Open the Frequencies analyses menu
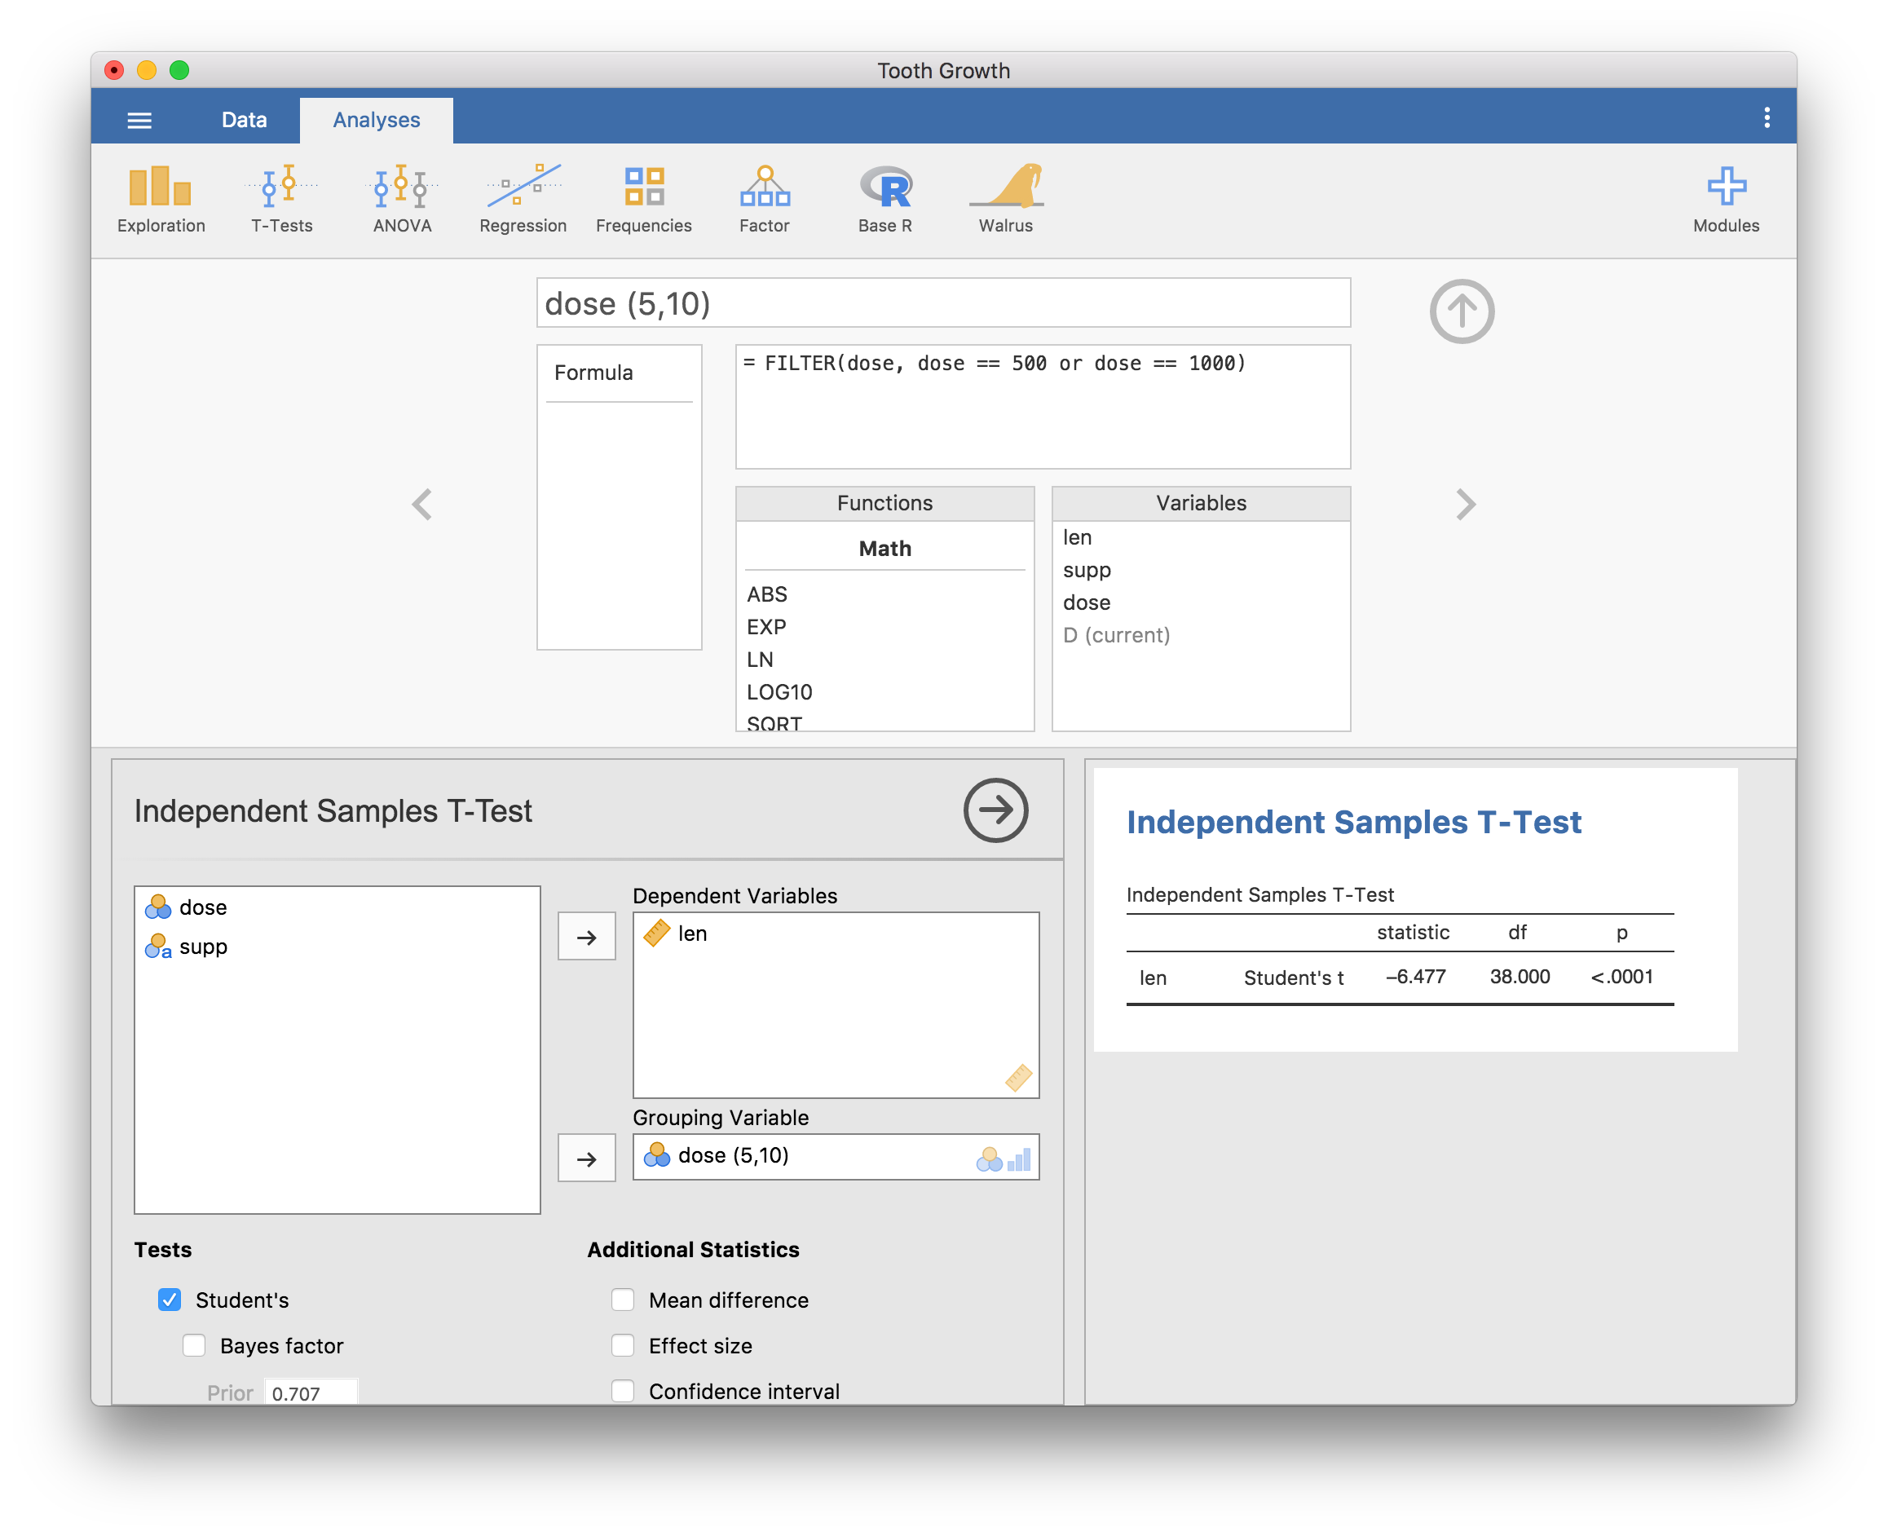 644,200
